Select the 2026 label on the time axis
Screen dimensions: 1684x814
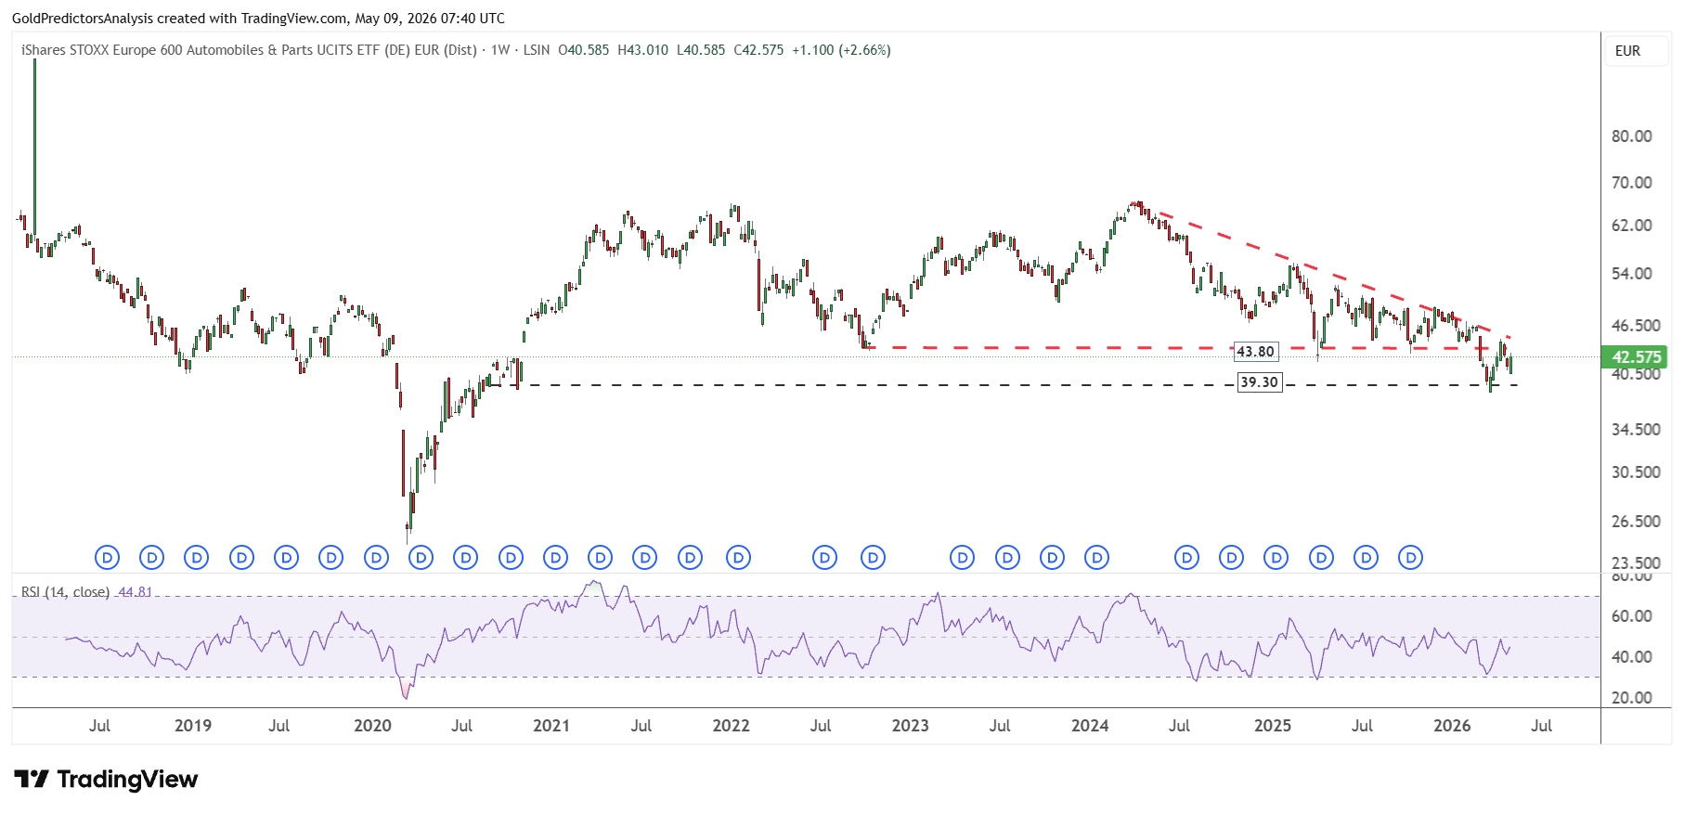click(1452, 726)
